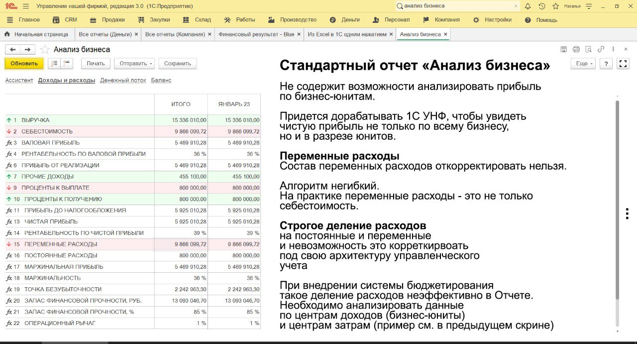Viewport: 637px width, 344px height.
Task: Print with printer icon
Action: pyautogui.click(x=576, y=49)
